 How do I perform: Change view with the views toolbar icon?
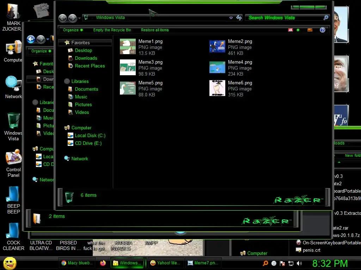click(x=290, y=30)
